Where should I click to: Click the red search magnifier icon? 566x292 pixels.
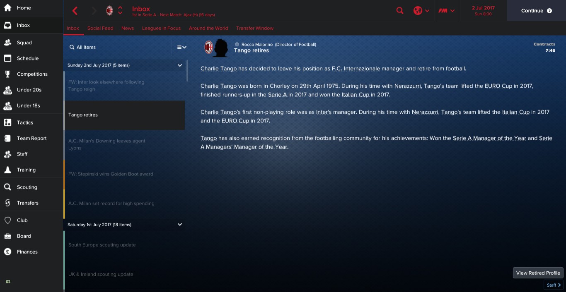coord(400,11)
